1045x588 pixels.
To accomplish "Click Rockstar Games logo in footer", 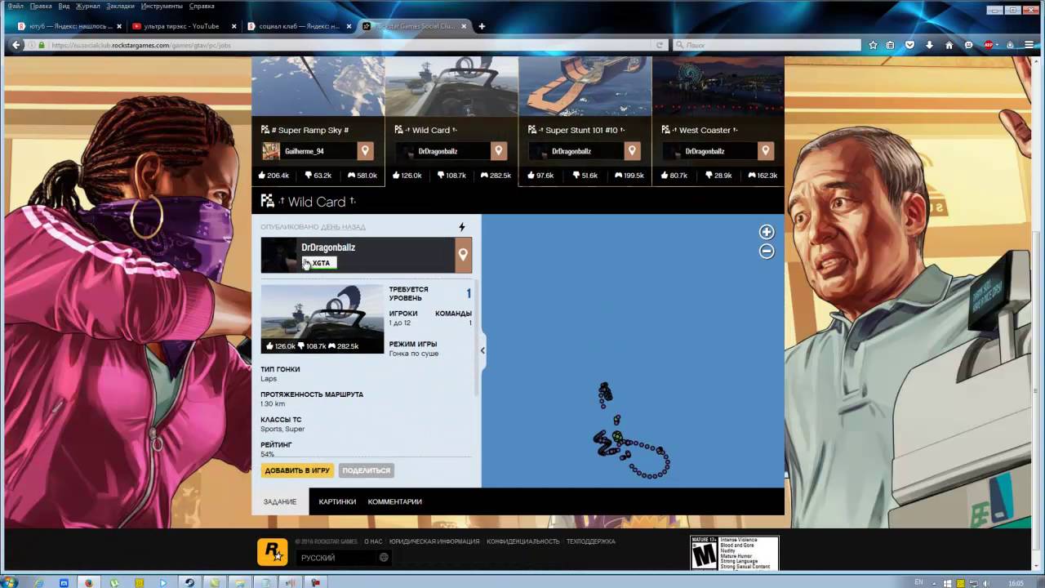I will tap(272, 552).
